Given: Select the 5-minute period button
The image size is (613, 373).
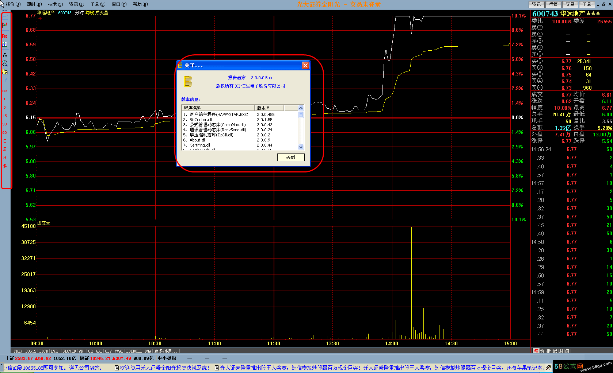Looking at the screenshot, I should coord(5,108).
